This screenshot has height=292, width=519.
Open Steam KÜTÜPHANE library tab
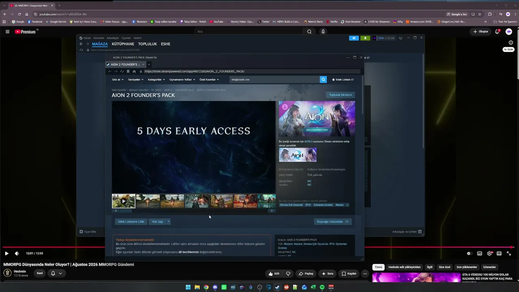pos(123,44)
